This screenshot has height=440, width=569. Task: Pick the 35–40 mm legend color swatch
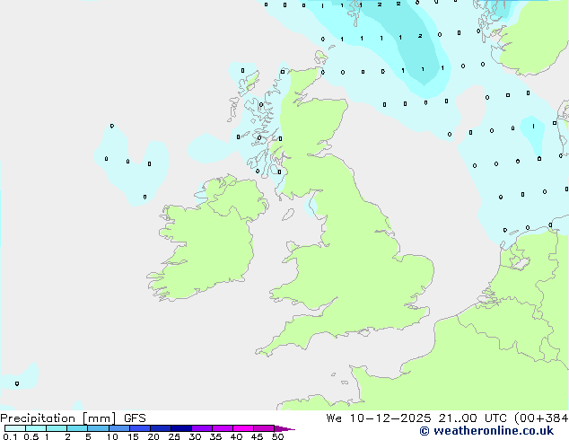coord(223,428)
